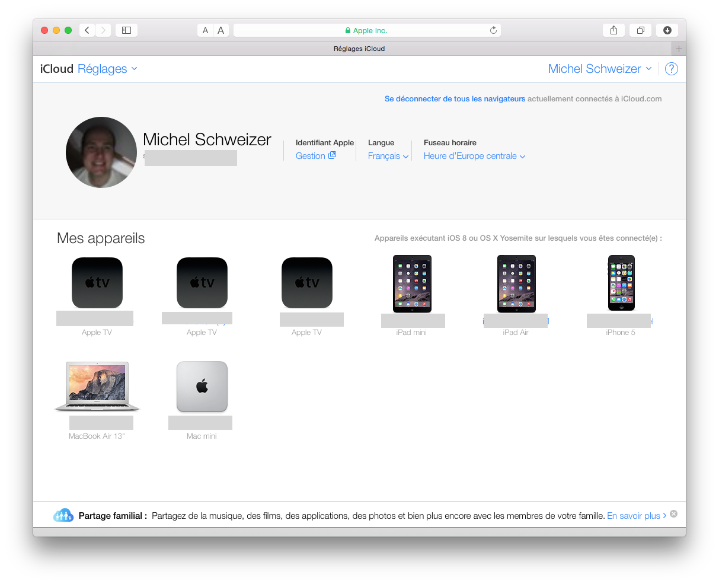Select the Réglages iCloud tab
Image resolution: width=719 pixels, height=584 pixels.
coord(359,49)
